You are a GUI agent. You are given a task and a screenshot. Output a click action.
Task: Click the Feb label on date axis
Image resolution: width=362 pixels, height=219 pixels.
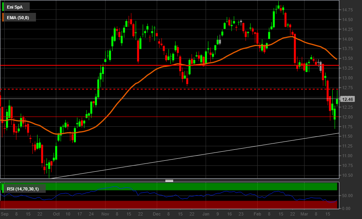tap(257, 214)
